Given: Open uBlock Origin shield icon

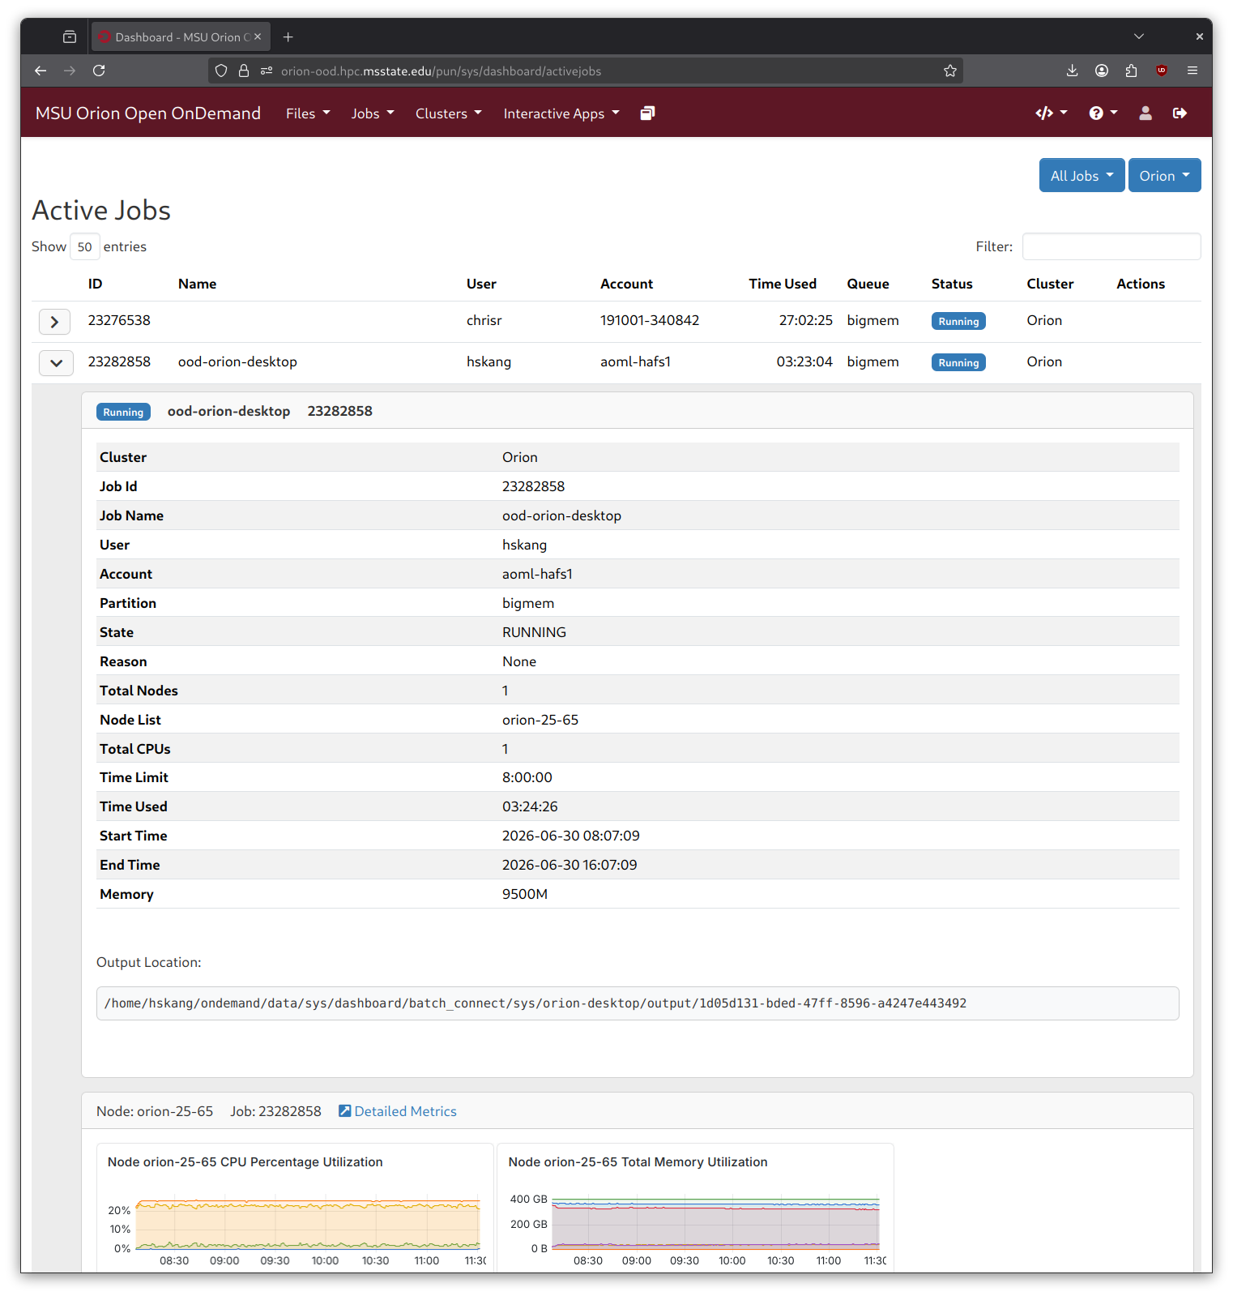Looking at the screenshot, I should click(1162, 71).
